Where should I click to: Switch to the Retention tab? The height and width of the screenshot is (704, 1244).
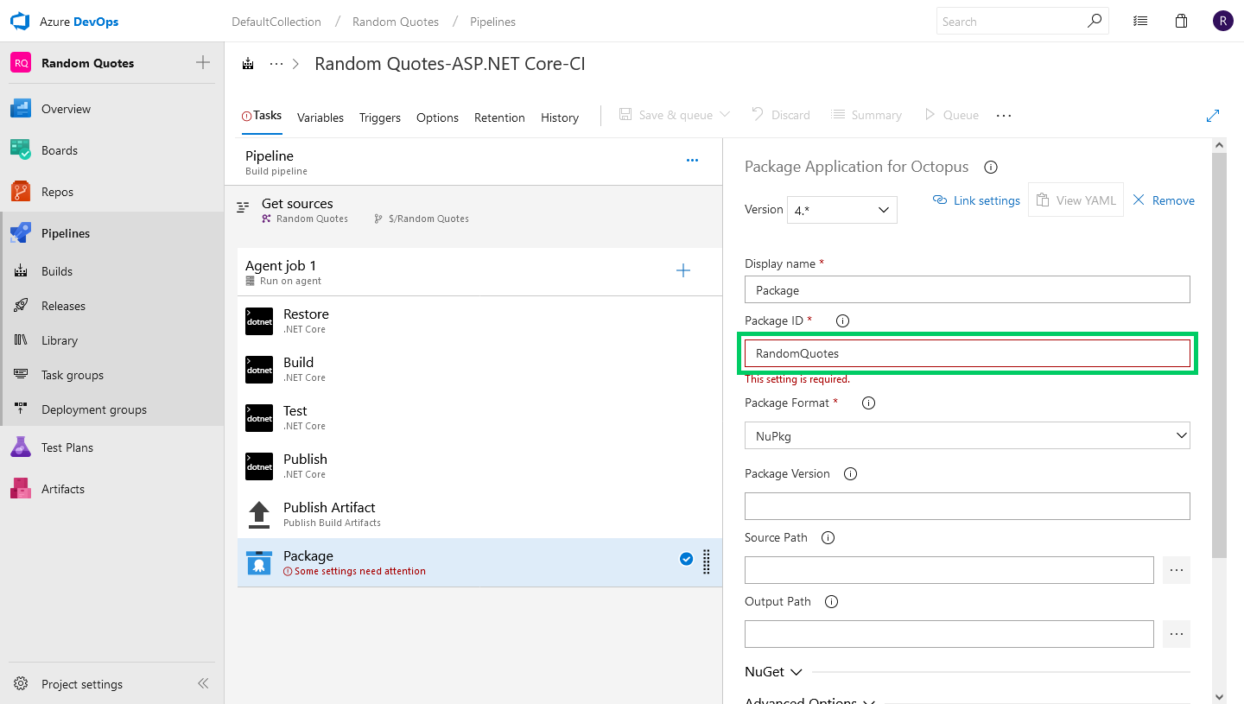[x=499, y=117]
